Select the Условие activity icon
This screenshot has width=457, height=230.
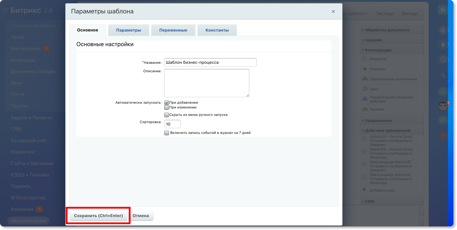(365, 109)
